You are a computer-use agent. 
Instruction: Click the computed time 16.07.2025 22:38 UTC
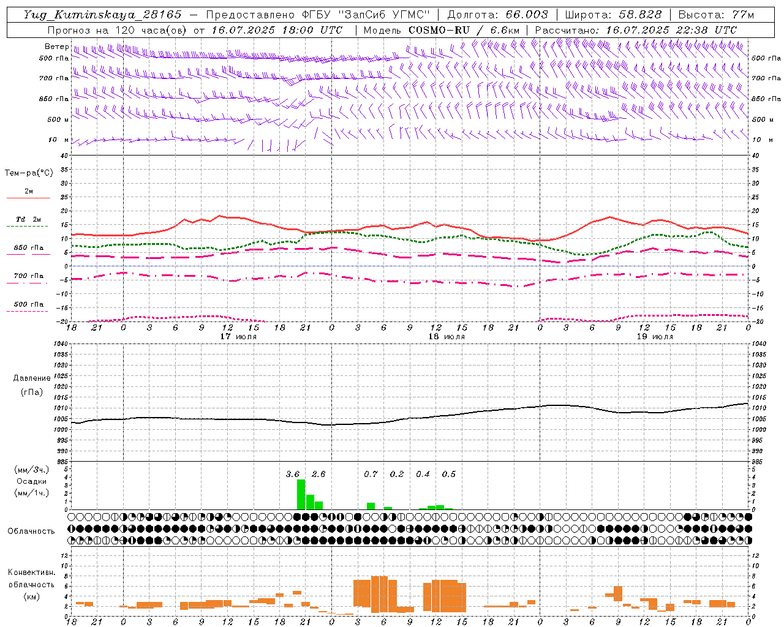671,30
